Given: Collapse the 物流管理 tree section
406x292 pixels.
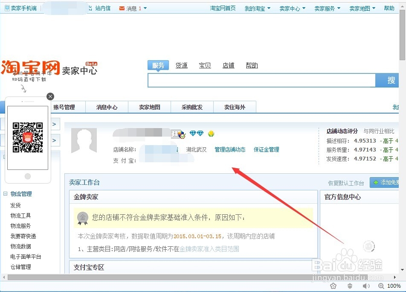Looking at the screenshot, I should [5, 193].
